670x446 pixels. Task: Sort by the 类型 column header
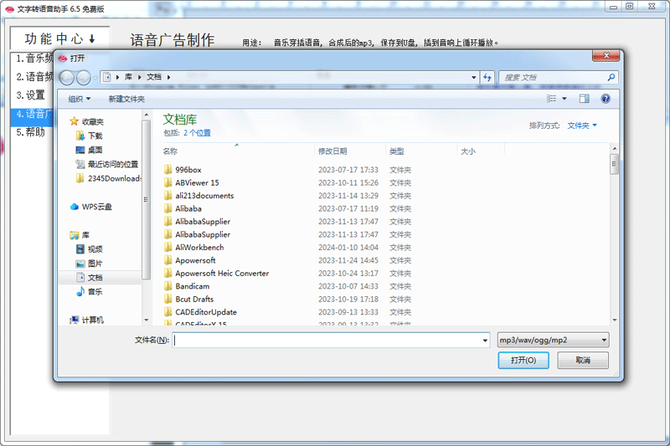tap(396, 151)
